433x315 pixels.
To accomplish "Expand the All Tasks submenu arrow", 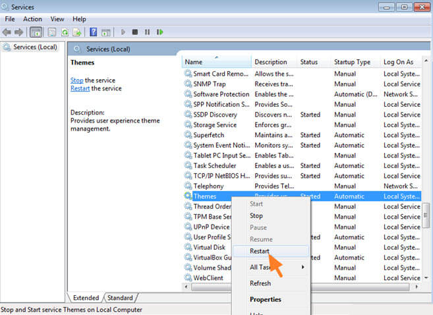I will point(303,267).
